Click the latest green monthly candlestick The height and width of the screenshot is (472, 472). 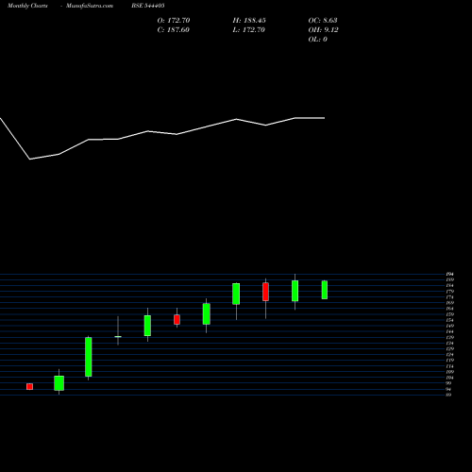coord(325,290)
